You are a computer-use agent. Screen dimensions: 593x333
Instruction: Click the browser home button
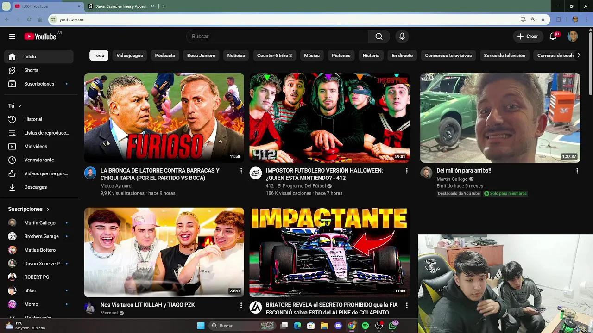(x=40, y=19)
